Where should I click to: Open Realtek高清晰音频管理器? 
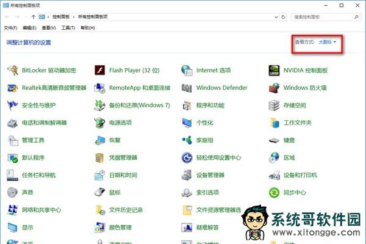(x=54, y=88)
